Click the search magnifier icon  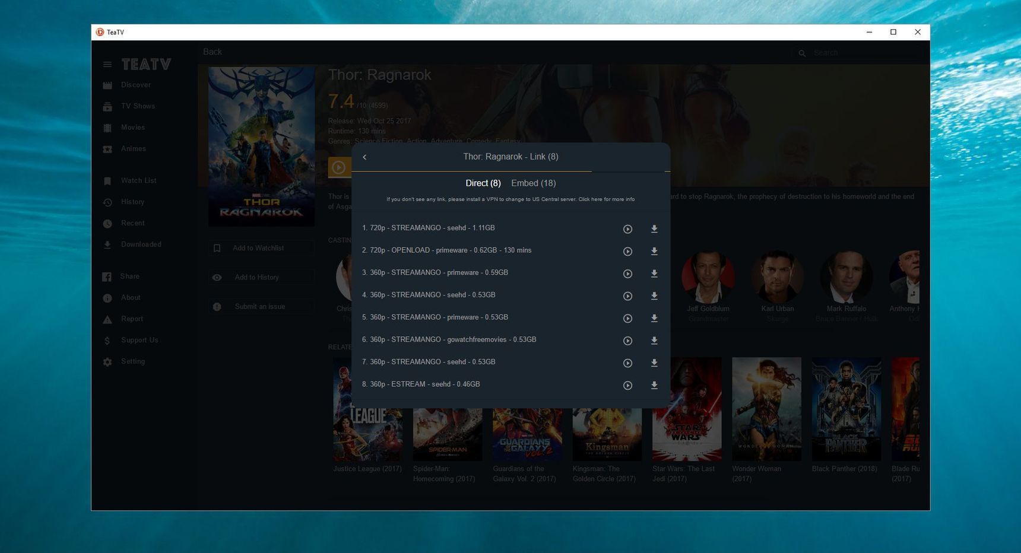tap(802, 53)
